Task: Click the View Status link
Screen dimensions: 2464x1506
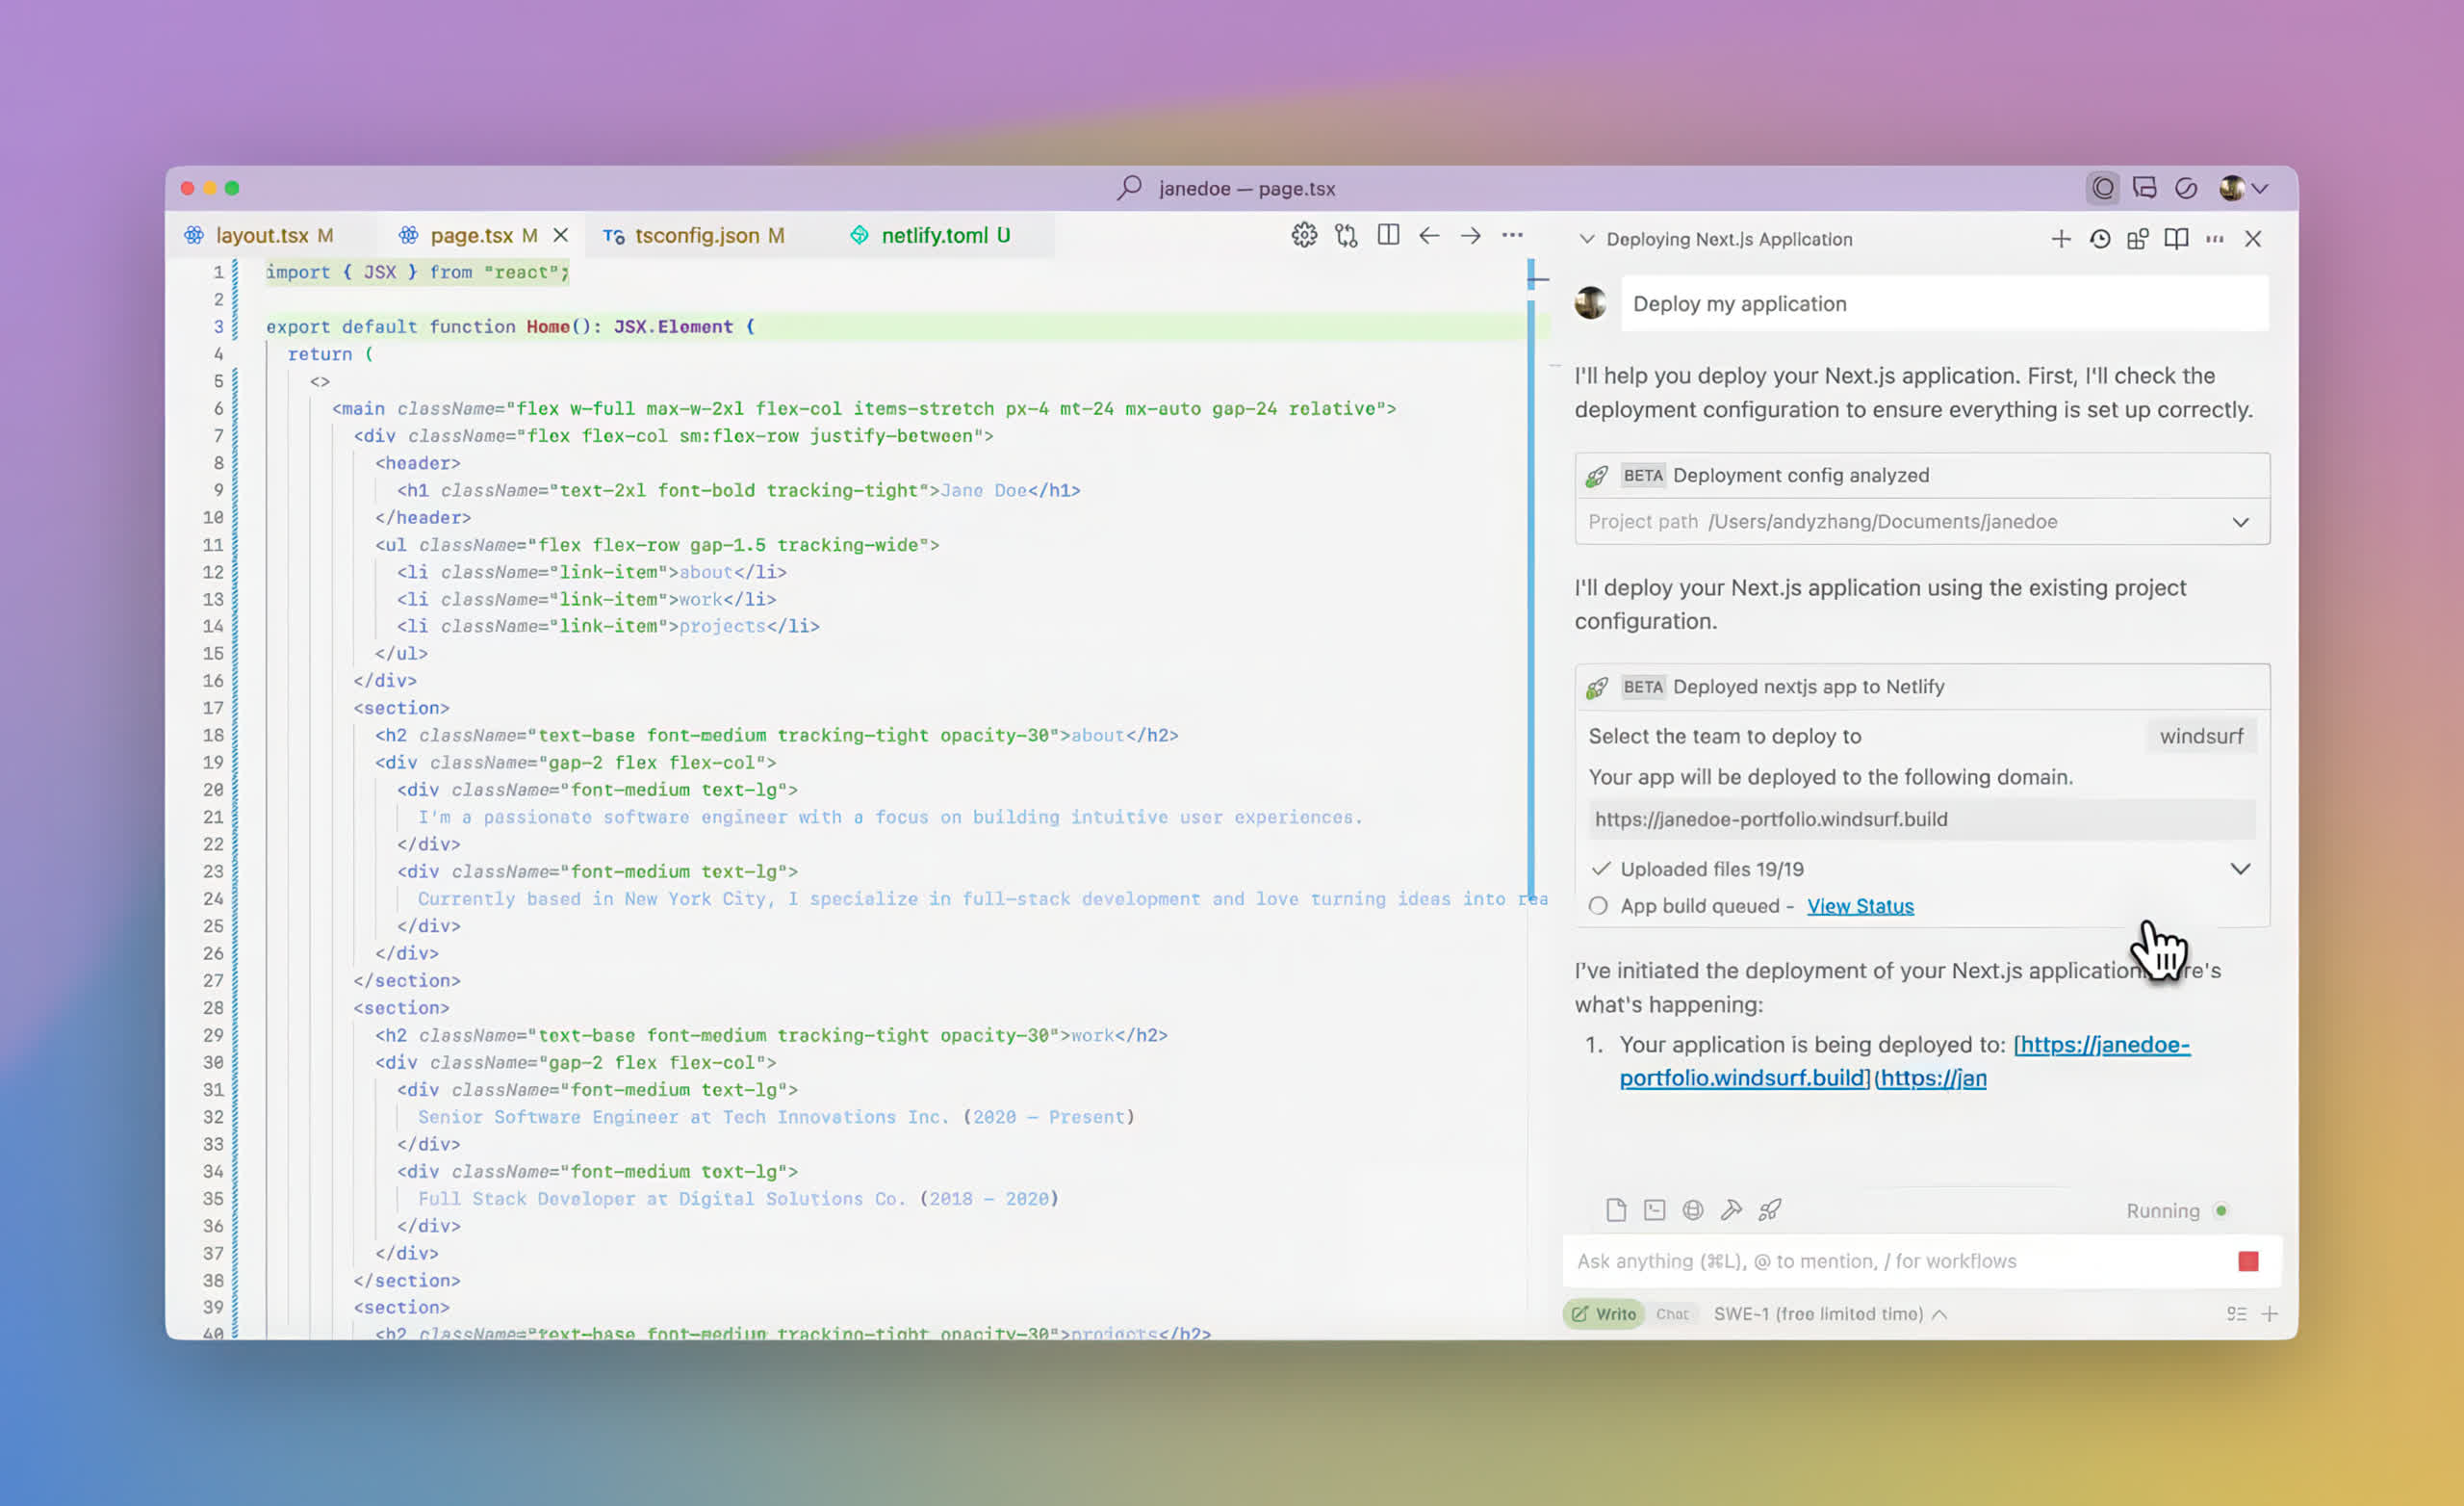Action: [x=1860, y=905]
